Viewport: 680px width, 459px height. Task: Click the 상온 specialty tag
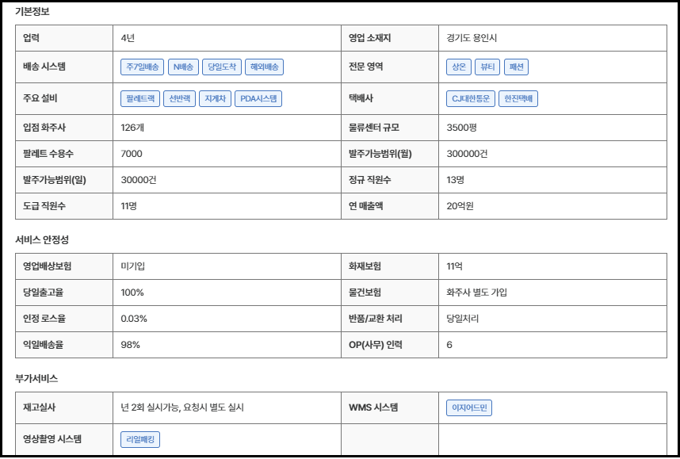458,67
